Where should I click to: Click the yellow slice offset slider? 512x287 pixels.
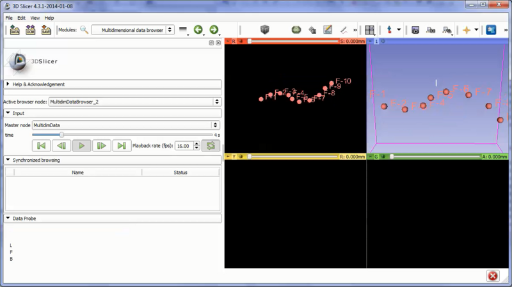294,157
